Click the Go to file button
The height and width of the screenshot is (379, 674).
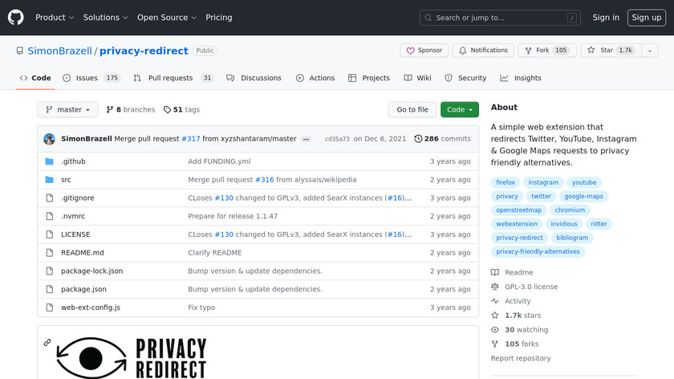tap(412, 110)
